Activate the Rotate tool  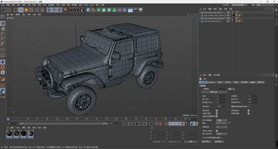(32, 10)
